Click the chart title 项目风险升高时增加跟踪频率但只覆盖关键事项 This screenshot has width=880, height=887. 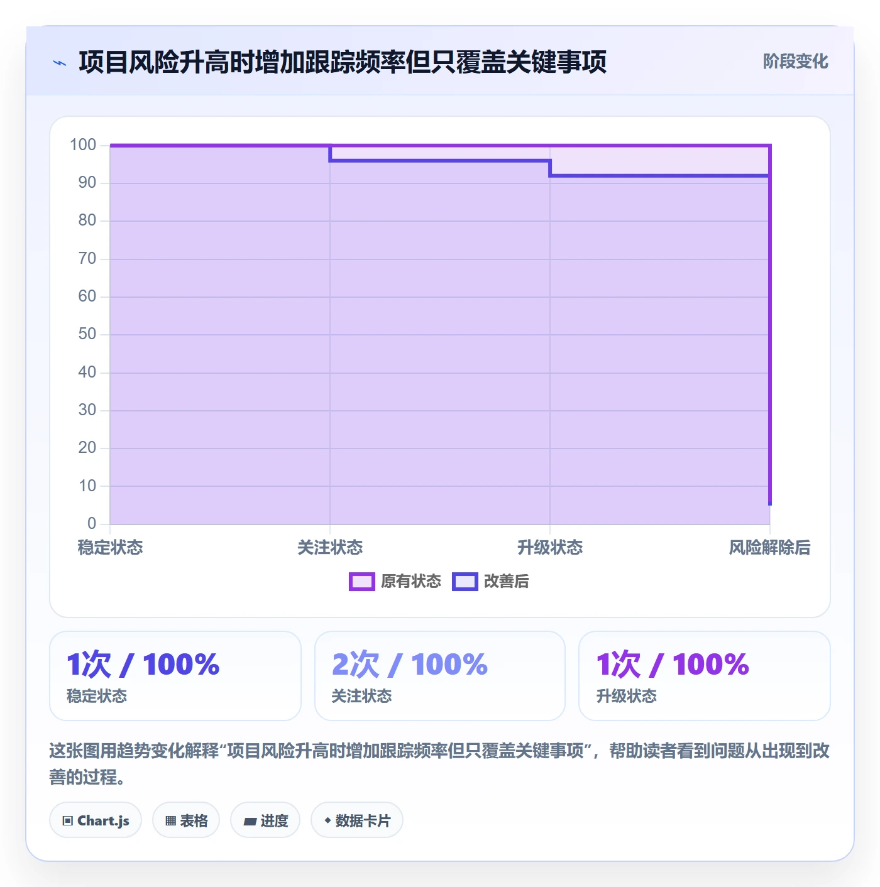pyautogui.click(x=343, y=62)
